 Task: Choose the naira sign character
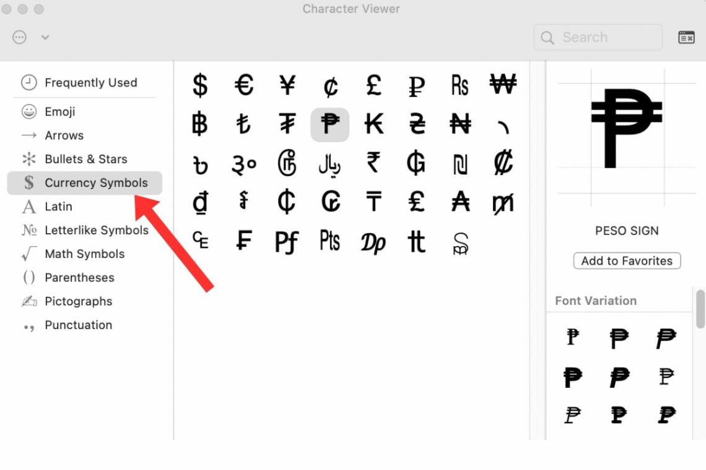[x=460, y=124]
